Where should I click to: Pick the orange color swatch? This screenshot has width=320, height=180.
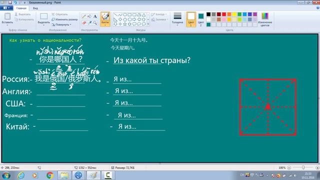(x=229, y=14)
